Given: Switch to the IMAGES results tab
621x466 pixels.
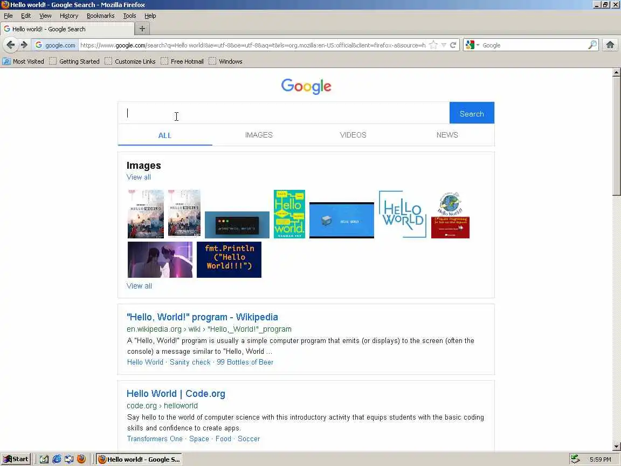Looking at the screenshot, I should [x=259, y=135].
